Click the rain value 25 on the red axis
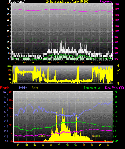 (x=10, y=100)
